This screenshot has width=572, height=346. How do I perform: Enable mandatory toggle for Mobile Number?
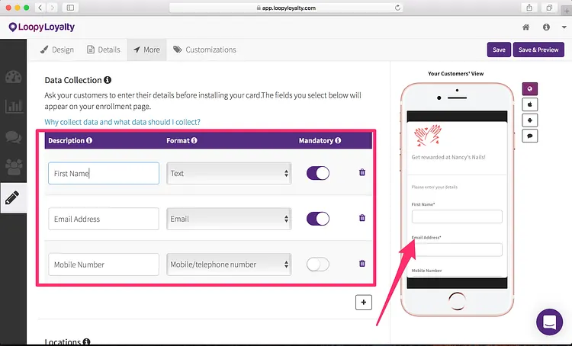pos(318,264)
